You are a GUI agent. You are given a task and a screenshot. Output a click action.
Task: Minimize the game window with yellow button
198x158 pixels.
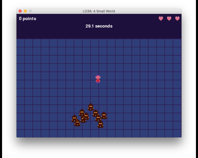(x=25, y=11)
